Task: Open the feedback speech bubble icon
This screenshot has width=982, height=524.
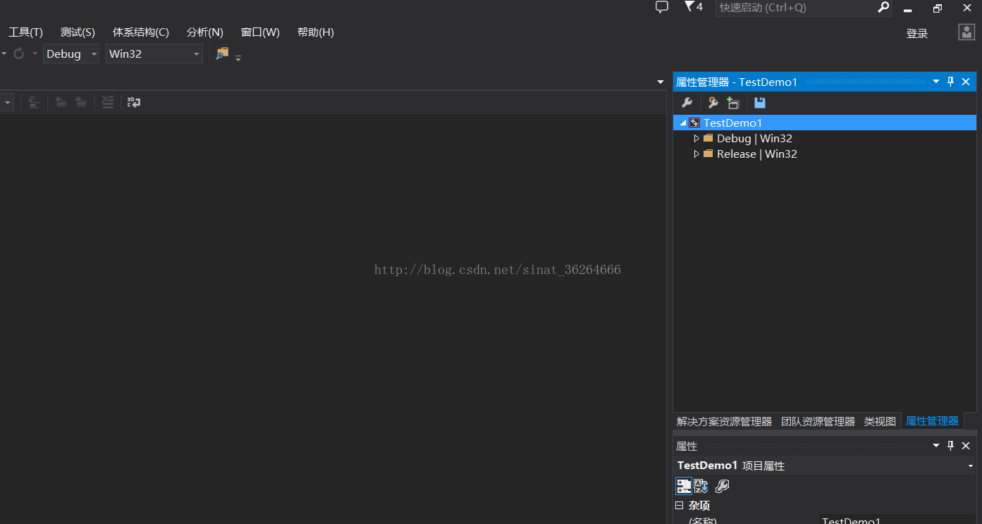Action: (x=661, y=7)
